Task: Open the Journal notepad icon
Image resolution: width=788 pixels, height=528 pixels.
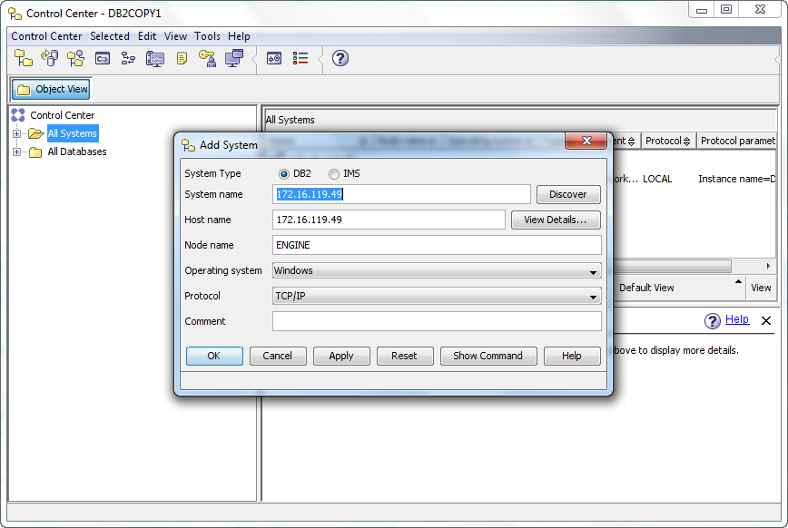Action: (x=182, y=58)
